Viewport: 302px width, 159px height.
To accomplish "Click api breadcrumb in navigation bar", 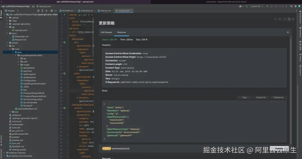I will 33,6.
